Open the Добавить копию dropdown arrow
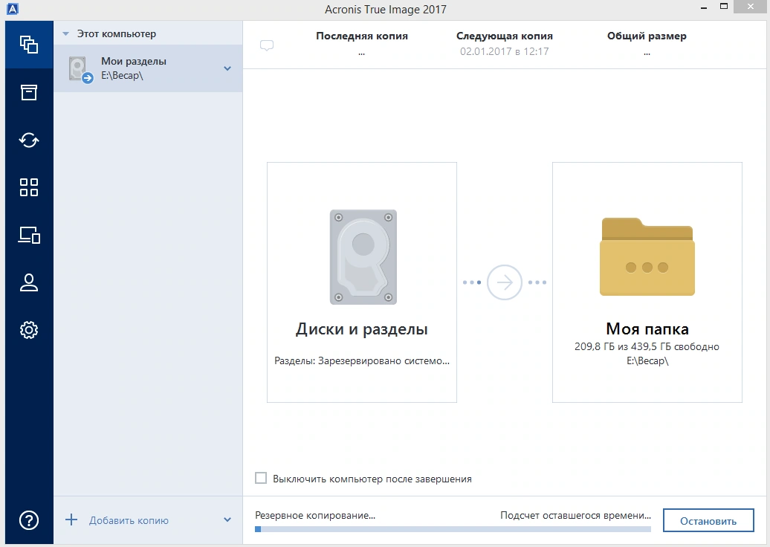 point(227,520)
